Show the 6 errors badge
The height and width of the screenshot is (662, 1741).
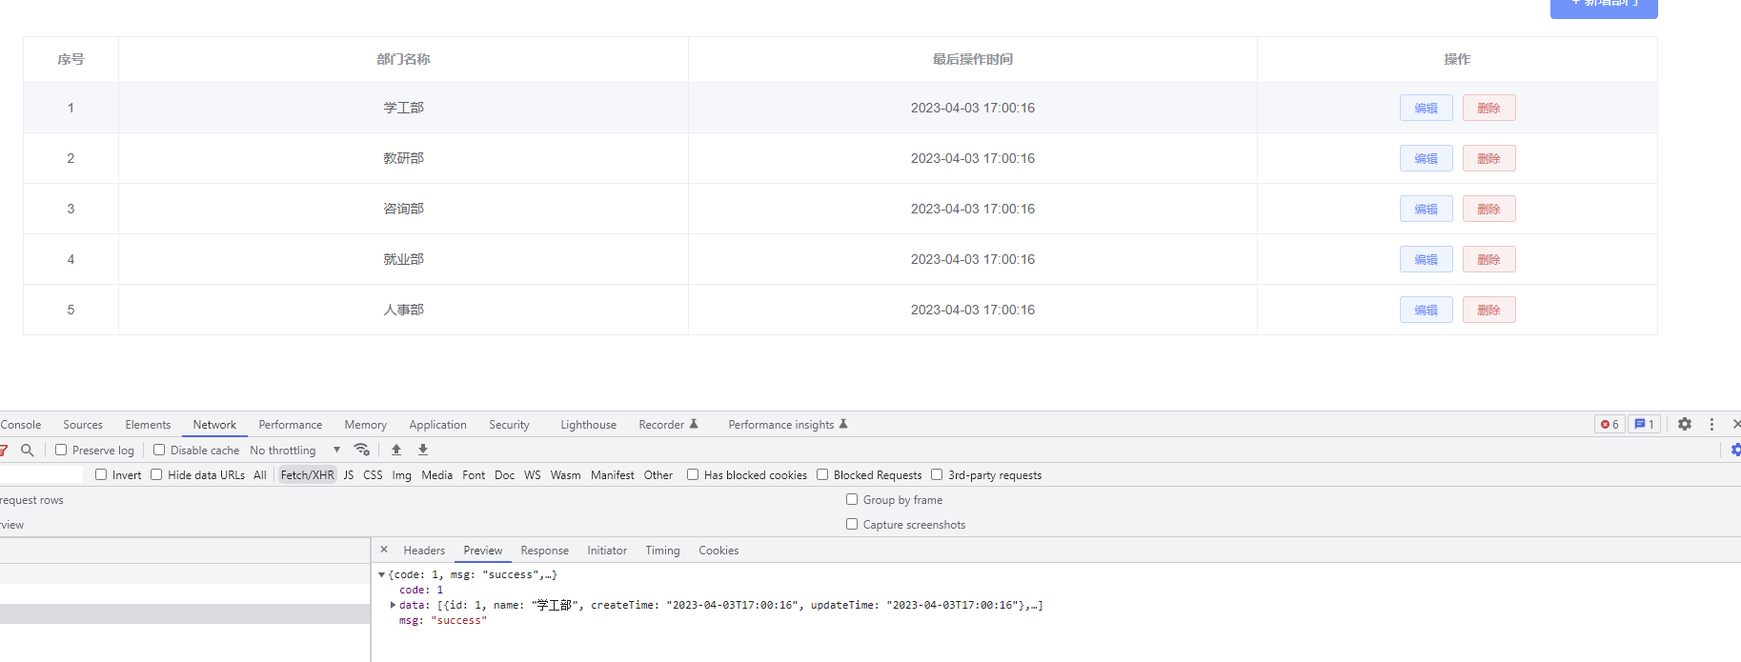pos(1609,424)
